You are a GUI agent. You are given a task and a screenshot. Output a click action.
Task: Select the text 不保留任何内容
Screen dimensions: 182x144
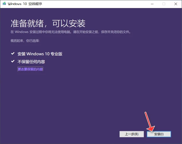(31, 62)
